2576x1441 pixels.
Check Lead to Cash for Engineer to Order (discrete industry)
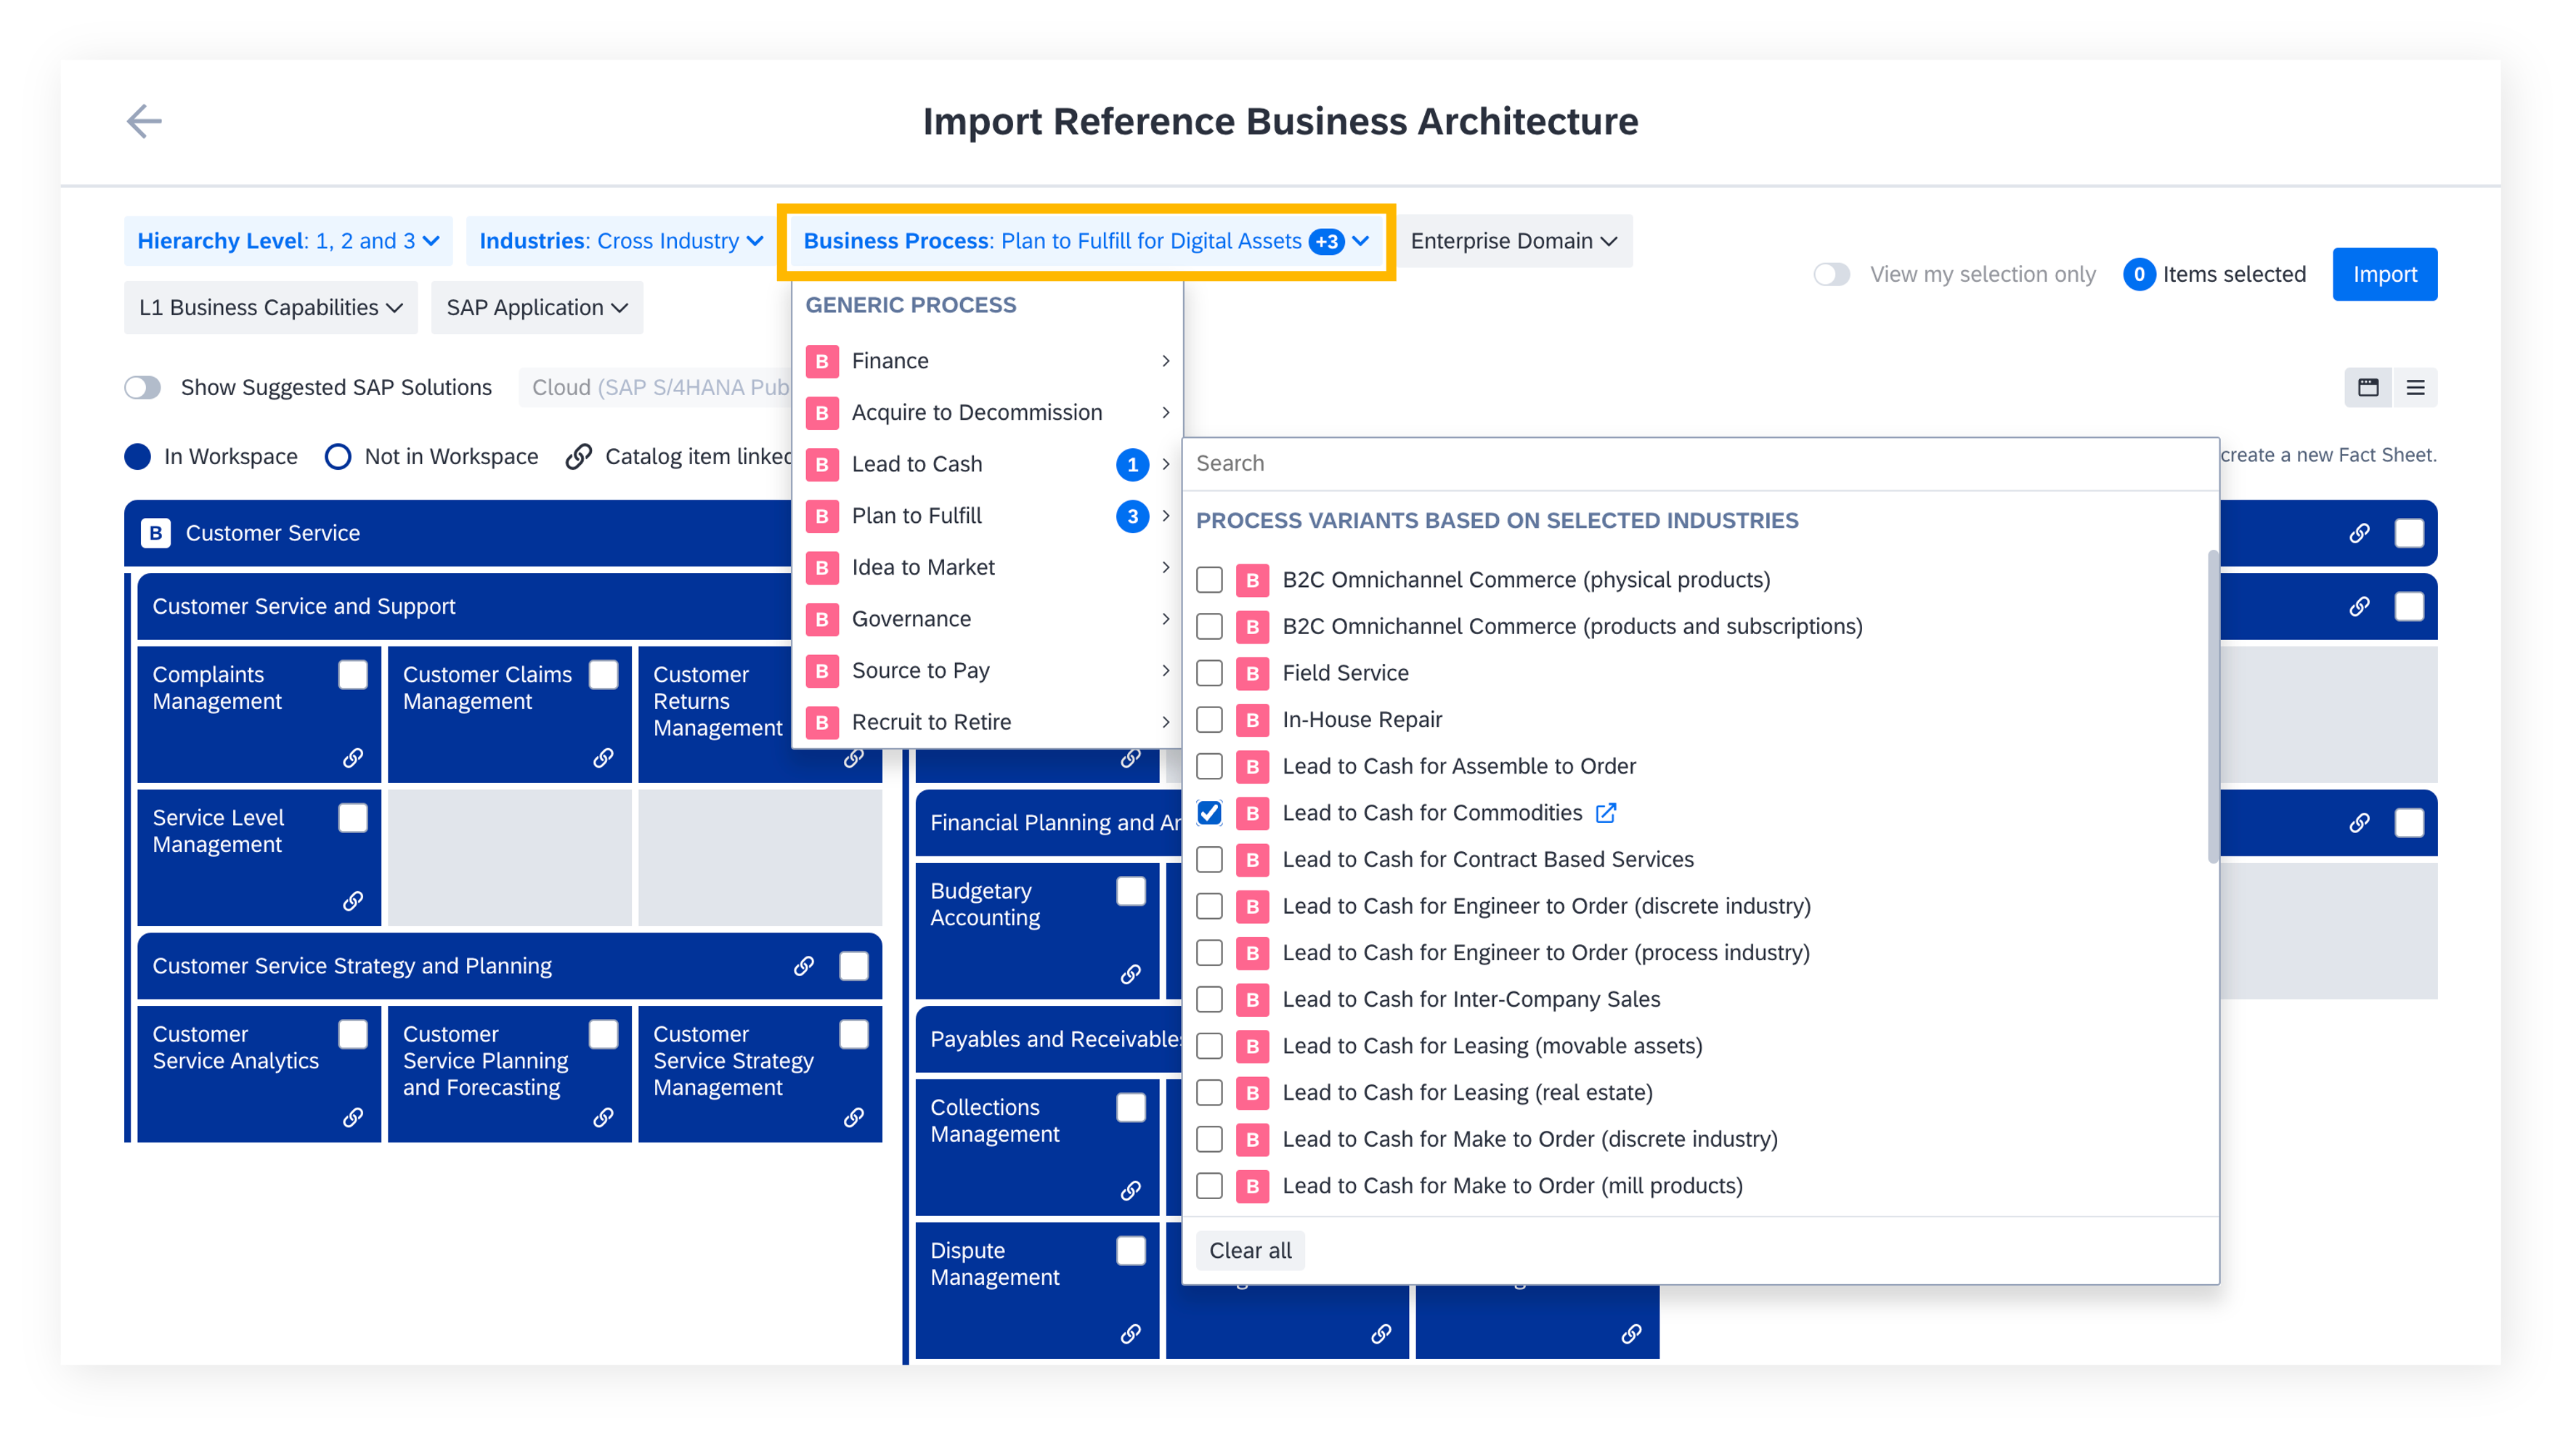tap(1209, 906)
